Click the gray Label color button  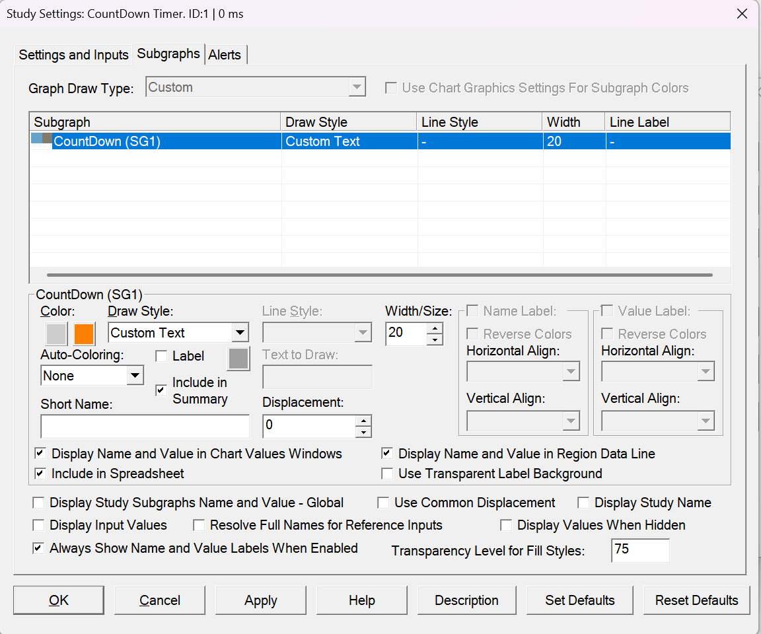pyautogui.click(x=238, y=359)
